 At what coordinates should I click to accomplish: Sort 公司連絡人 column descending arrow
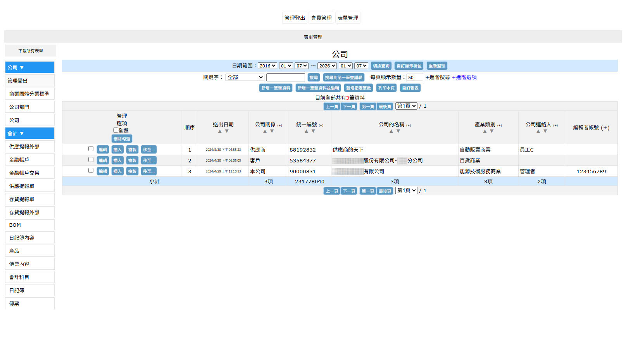coord(545,131)
